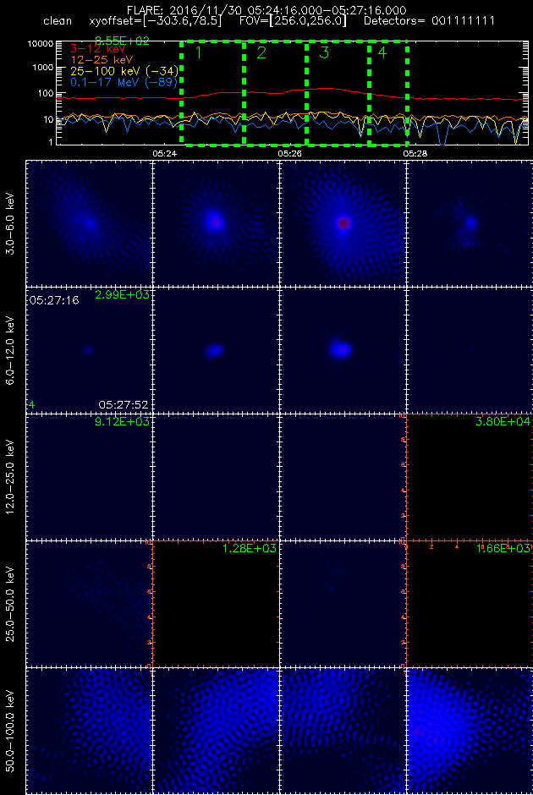Viewport: 533px width, 795px height.
Task: Open the 3.0-6.0 keV image for interval 1
Action: coord(89,223)
